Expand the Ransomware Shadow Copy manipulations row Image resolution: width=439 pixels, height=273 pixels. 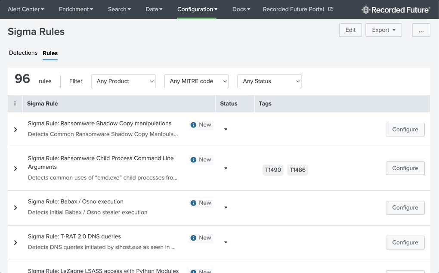pos(15,130)
